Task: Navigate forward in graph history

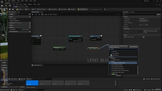Action: tap(39, 14)
